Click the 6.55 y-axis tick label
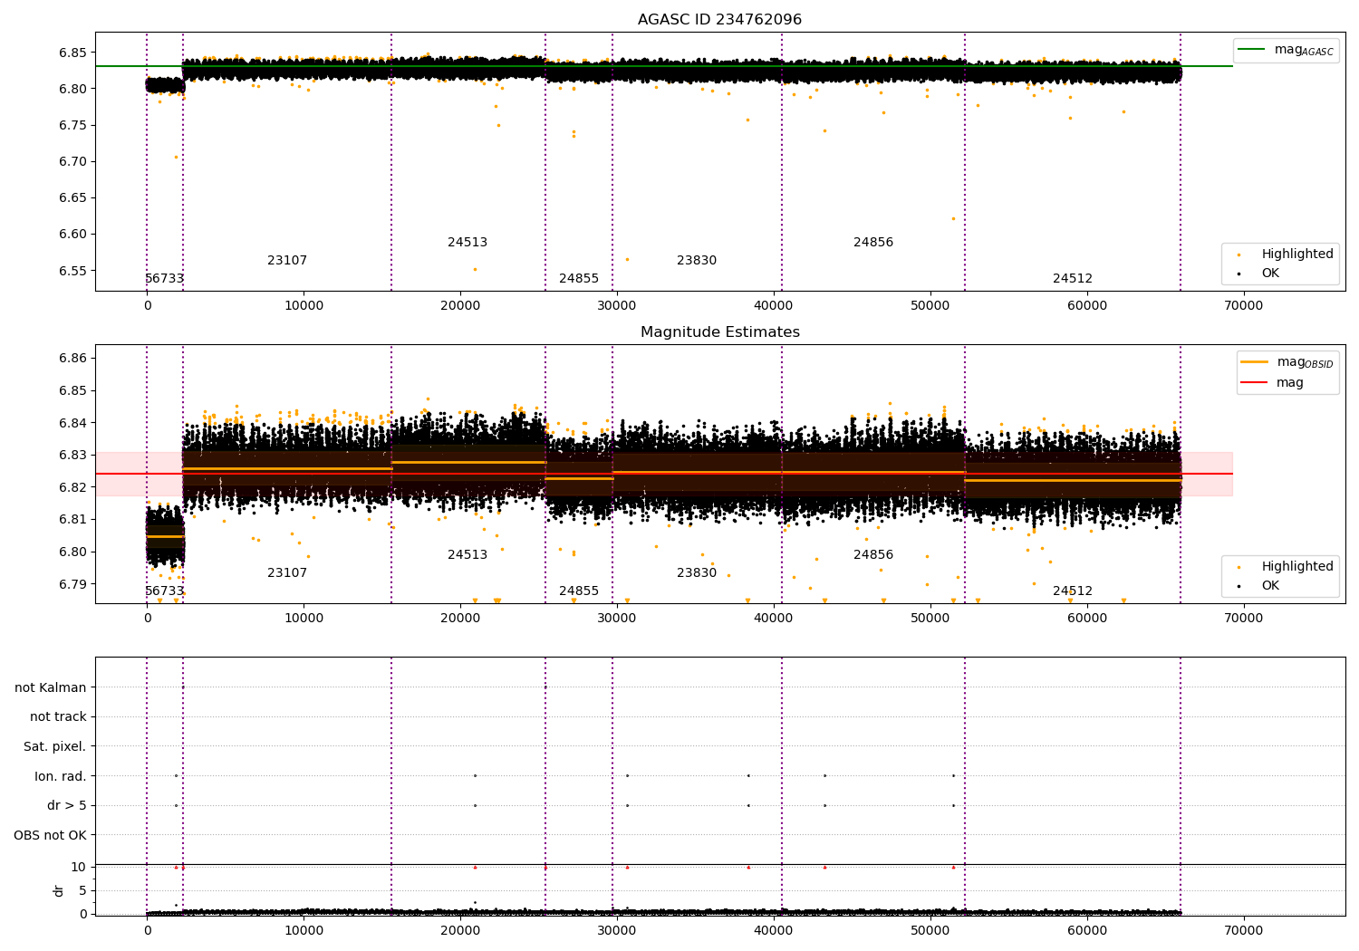1359x951 pixels. click(x=72, y=271)
